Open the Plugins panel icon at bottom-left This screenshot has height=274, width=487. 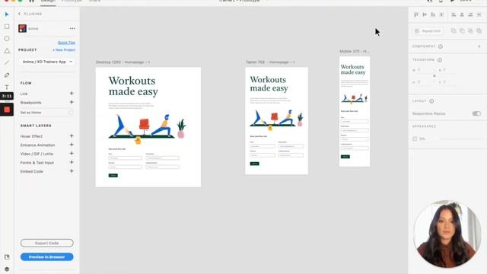pyautogui.click(x=7, y=257)
